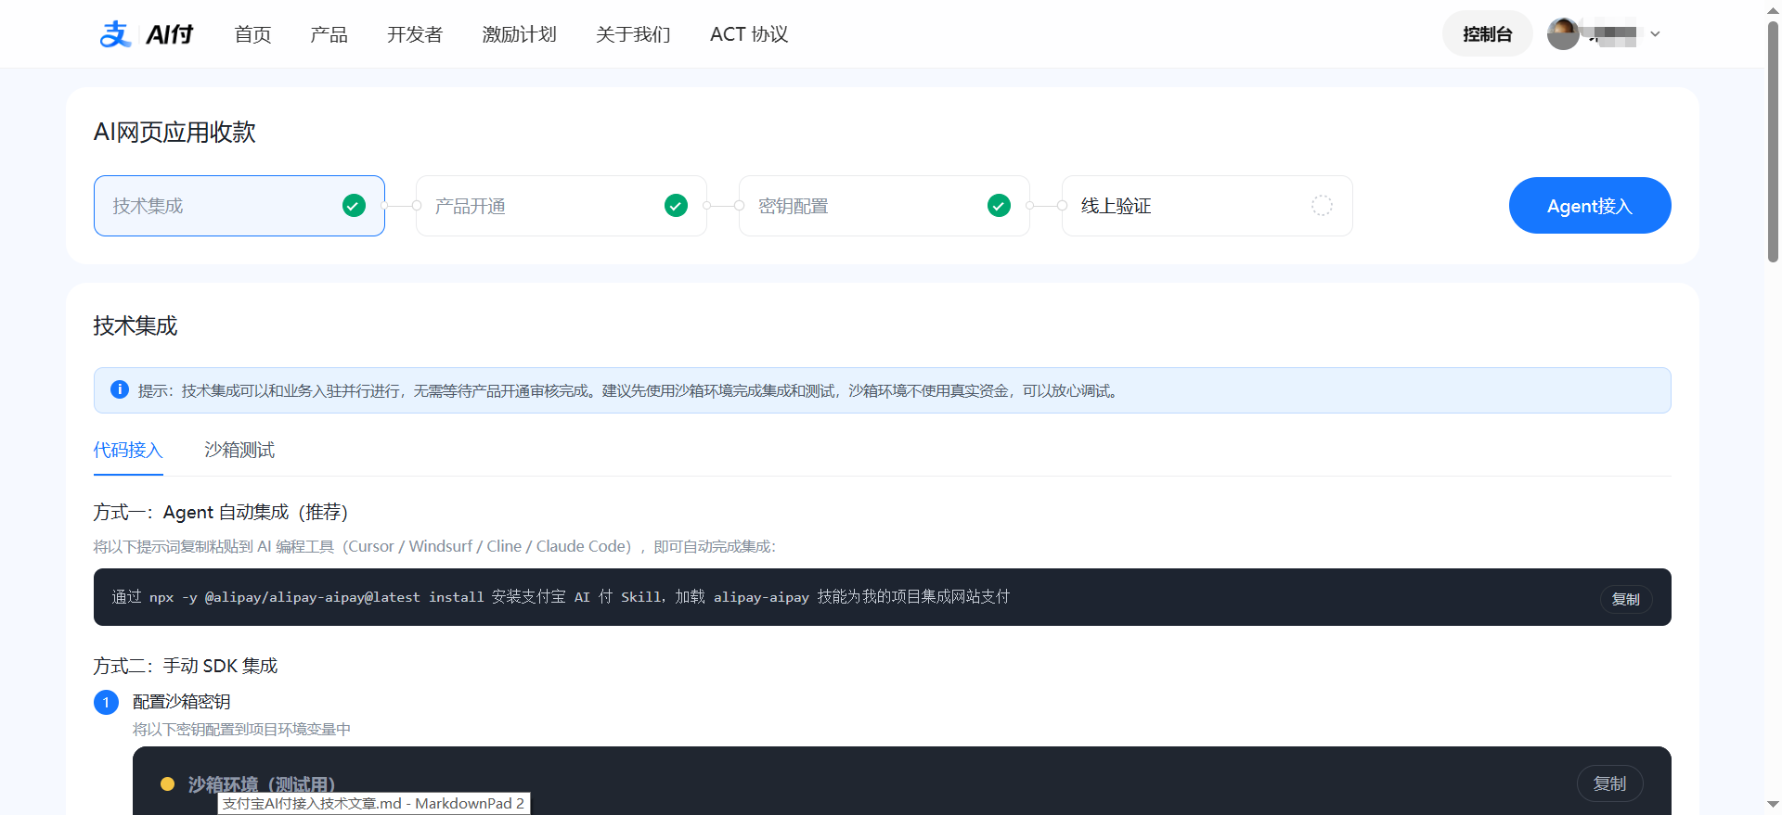This screenshot has width=1782, height=815.
Task: Go to 首页 in the navigation
Action: (x=252, y=34)
